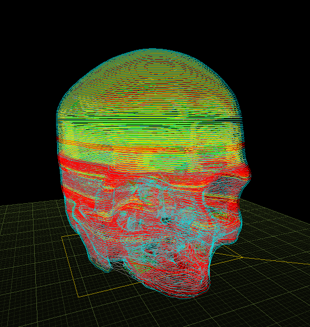
Task: Click the empty black background above the skull
Action: tap(154, 23)
